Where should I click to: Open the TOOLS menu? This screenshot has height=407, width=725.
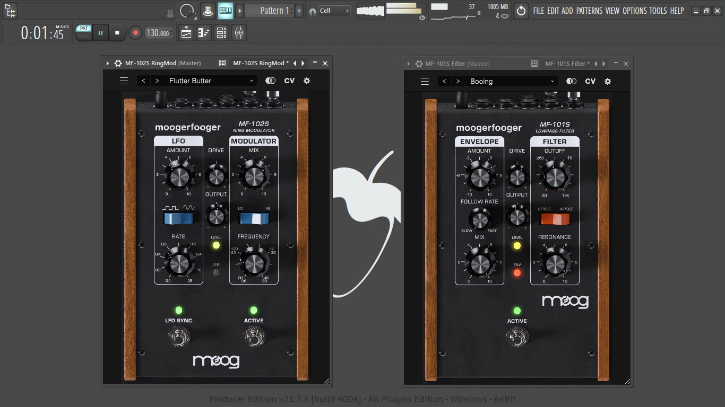click(x=659, y=11)
